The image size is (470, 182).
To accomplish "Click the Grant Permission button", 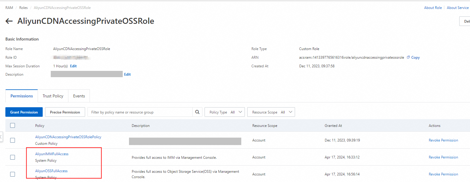I will (x=24, y=112).
